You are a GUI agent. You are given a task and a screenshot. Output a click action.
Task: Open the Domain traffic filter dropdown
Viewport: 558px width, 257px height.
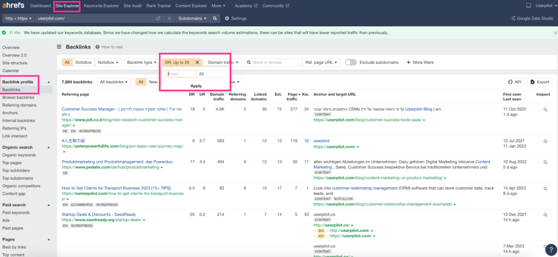pos(223,62)
